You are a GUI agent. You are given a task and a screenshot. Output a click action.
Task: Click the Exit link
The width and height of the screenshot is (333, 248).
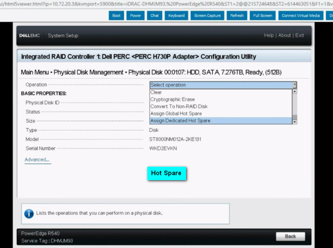point(300,35)
